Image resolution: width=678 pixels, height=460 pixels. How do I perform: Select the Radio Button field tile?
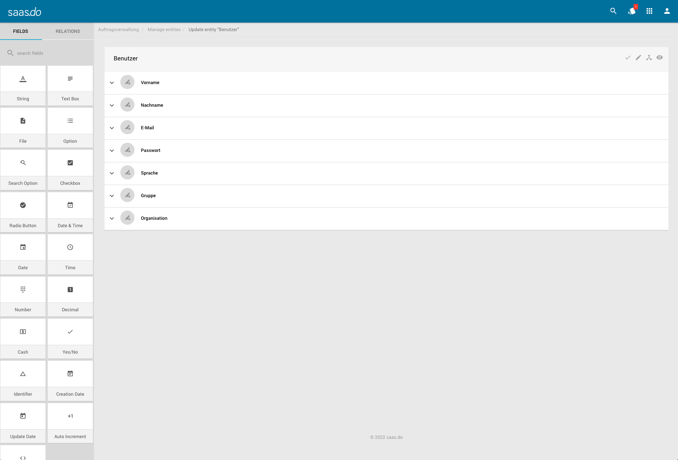(x=23, y=212)
